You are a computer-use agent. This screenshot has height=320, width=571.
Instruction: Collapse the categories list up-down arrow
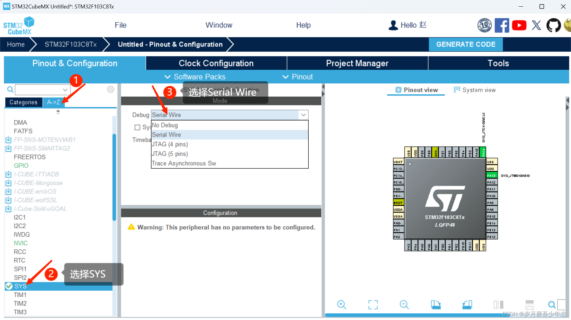click(58, 112)
